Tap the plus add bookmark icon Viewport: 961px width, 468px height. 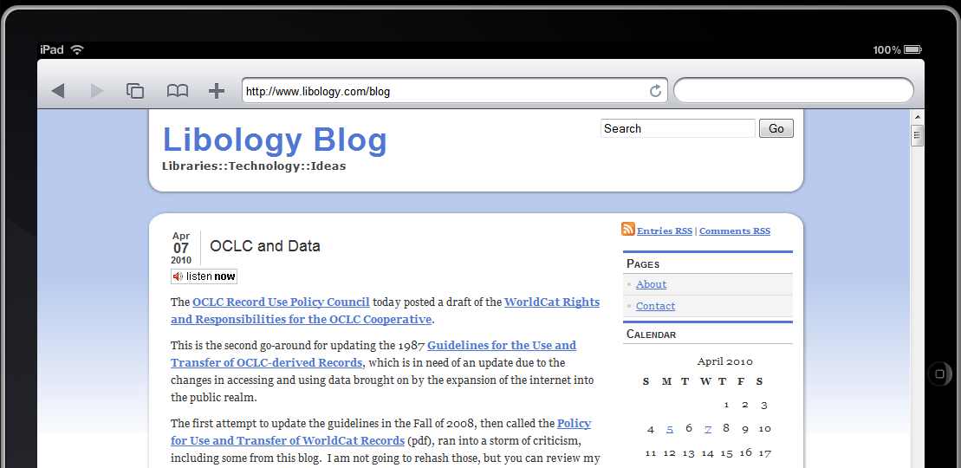[217, 91]
